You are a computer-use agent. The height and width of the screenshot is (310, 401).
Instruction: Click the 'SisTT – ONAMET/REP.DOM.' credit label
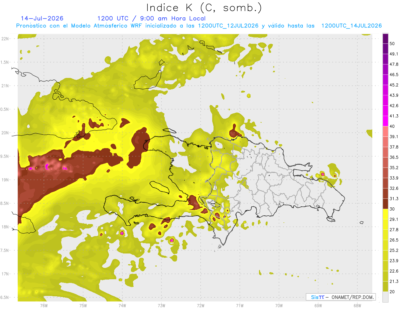341,297
